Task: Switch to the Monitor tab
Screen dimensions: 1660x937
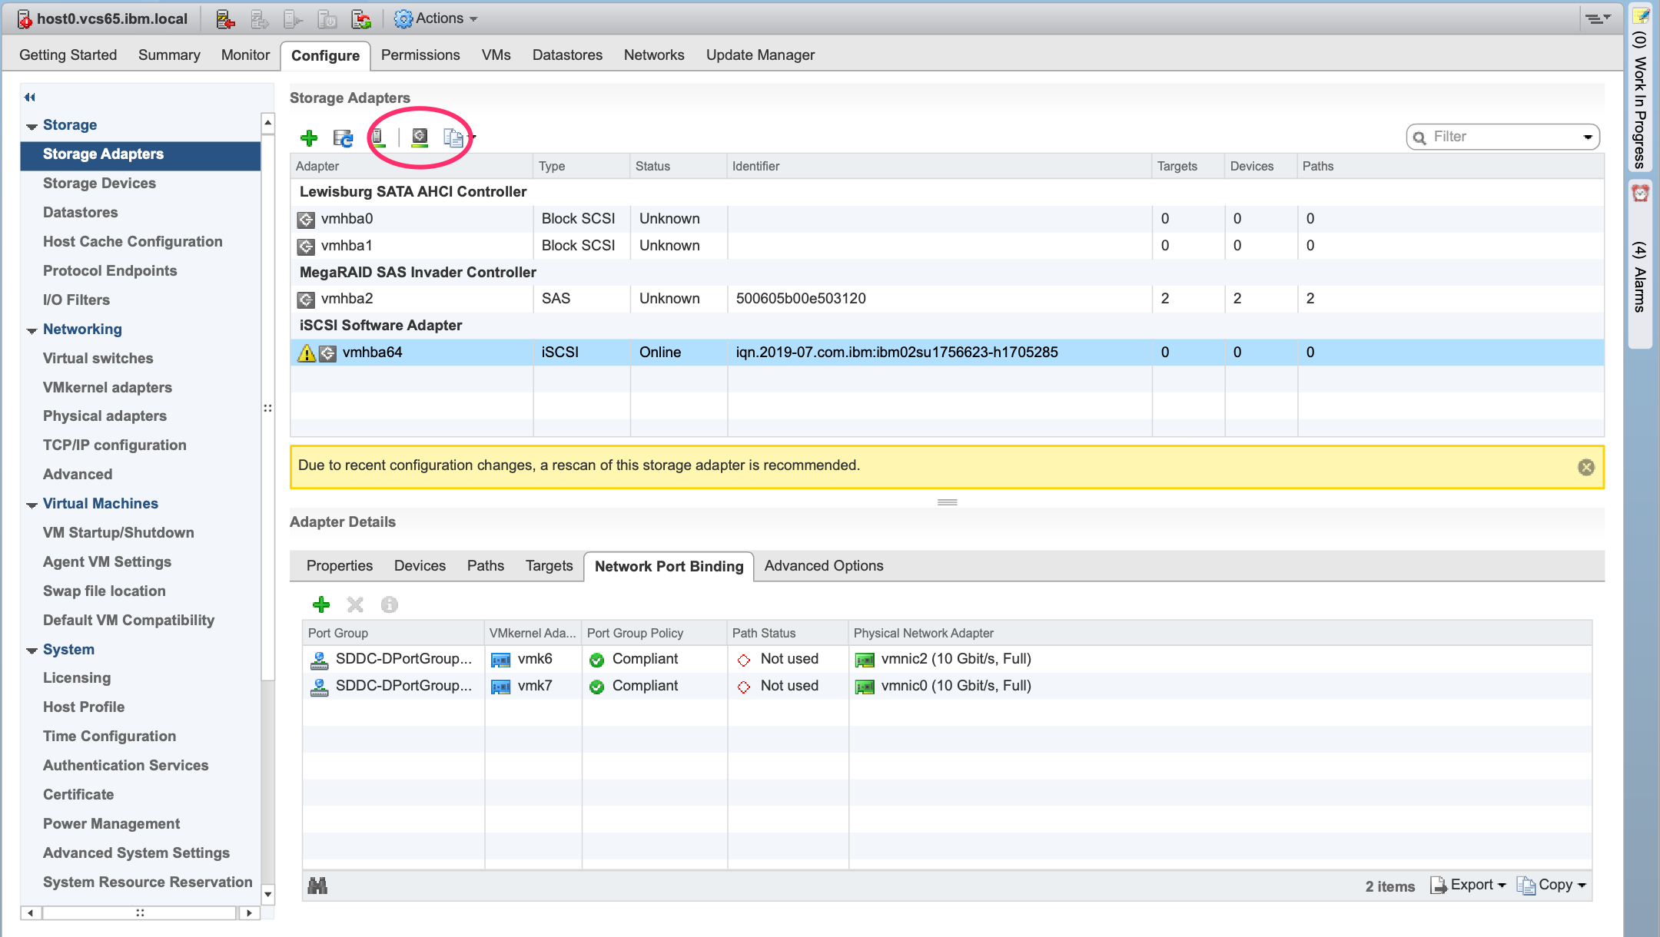Action: point(245,55)
